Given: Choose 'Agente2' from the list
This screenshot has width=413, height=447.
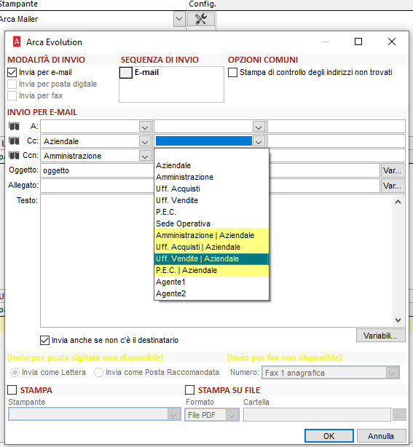Looking at the screenshot, I should pos(211,294).
